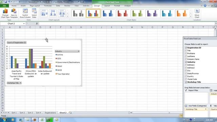Expand the Chart Layouts gallery more arrow
Screen dimensions: 217x122
(67, 17)
